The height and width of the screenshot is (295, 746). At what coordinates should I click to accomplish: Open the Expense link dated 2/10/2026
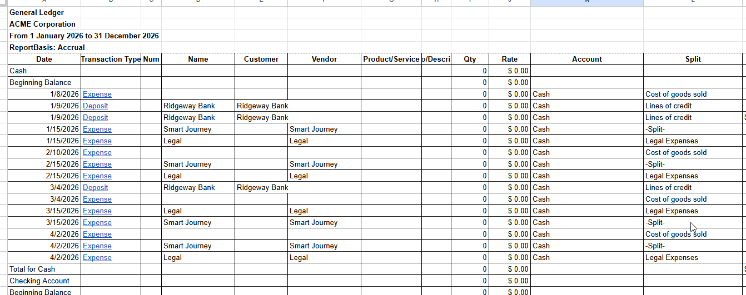97,153
